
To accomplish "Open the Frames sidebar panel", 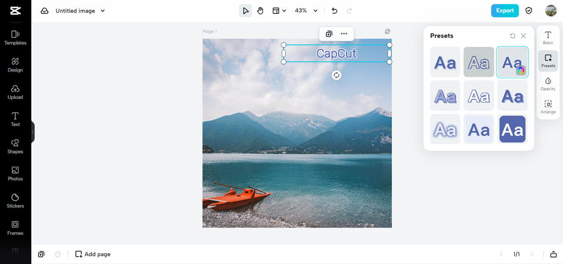I will point(15,228).
